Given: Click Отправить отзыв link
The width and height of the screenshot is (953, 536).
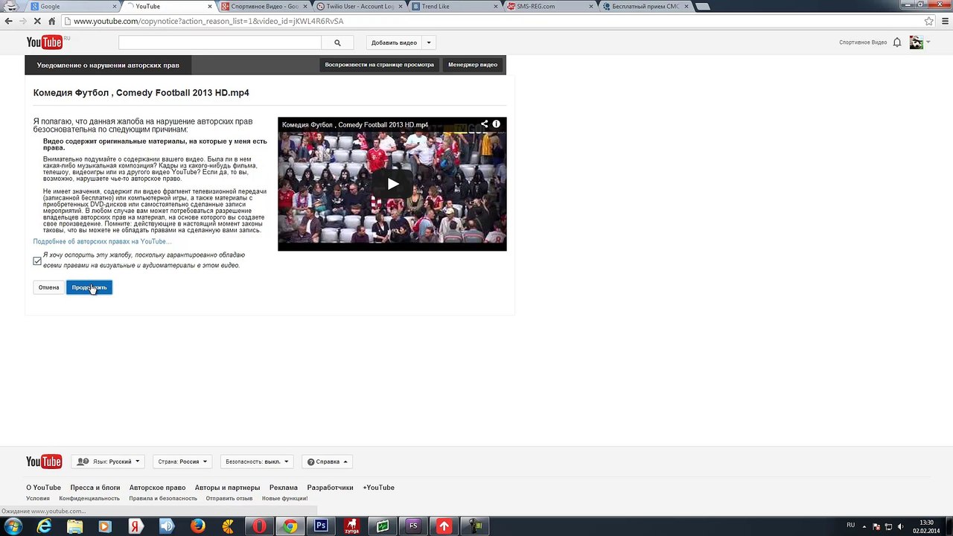Looking at the screenshot, I should click(x=229, y=499).
